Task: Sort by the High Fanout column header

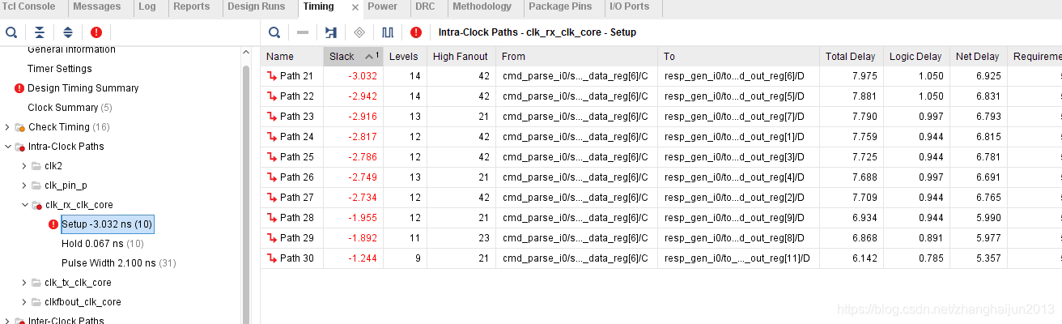Action: (x=461, y=57)
